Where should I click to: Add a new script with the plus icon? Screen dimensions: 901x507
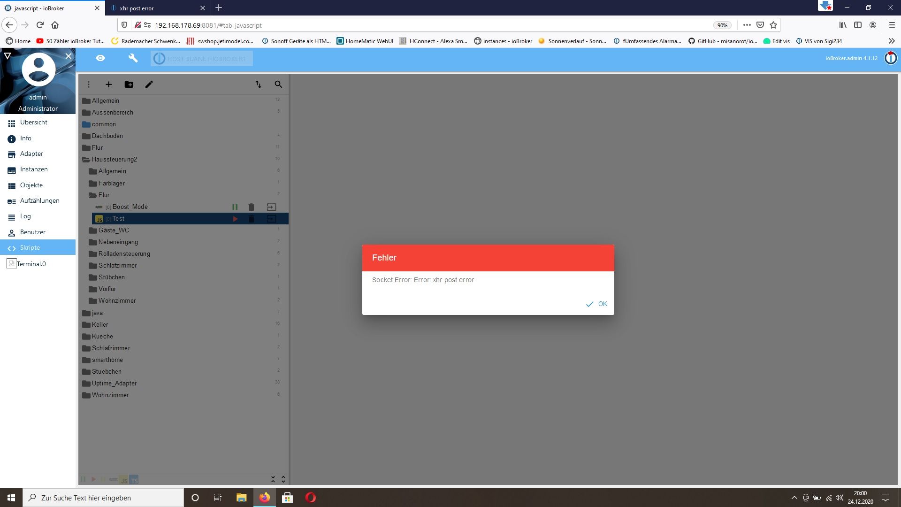(x=108, y=84)
